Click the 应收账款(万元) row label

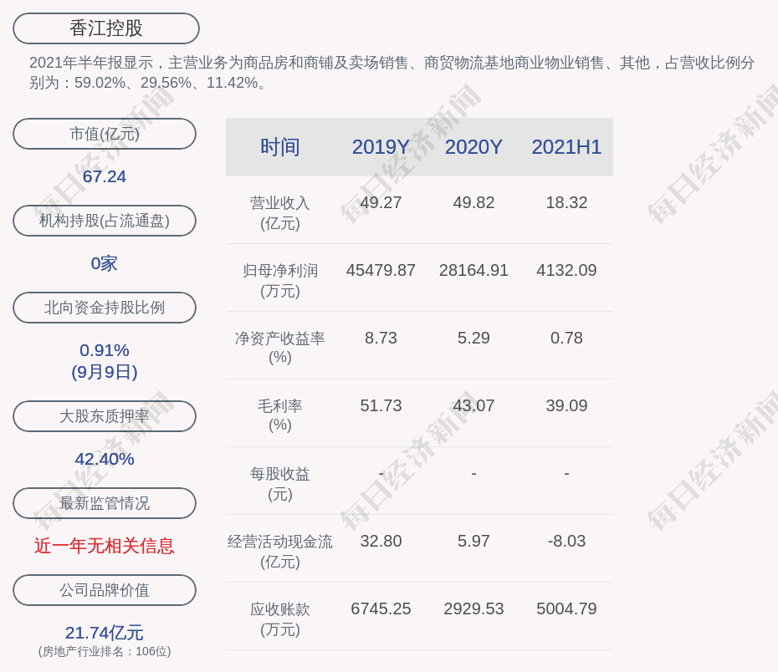279,619
